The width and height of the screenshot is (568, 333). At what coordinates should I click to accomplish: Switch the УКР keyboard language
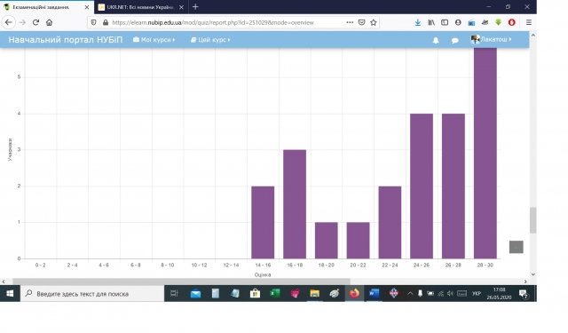click(x=477, y=294)
